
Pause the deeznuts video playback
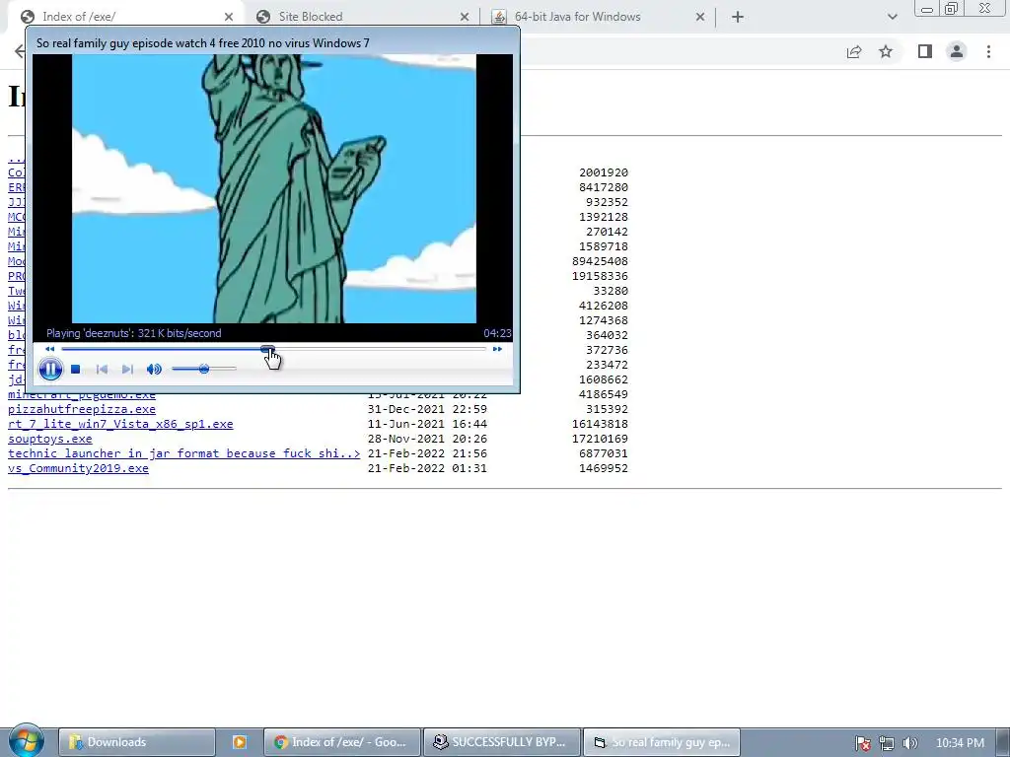click(50, 369)
